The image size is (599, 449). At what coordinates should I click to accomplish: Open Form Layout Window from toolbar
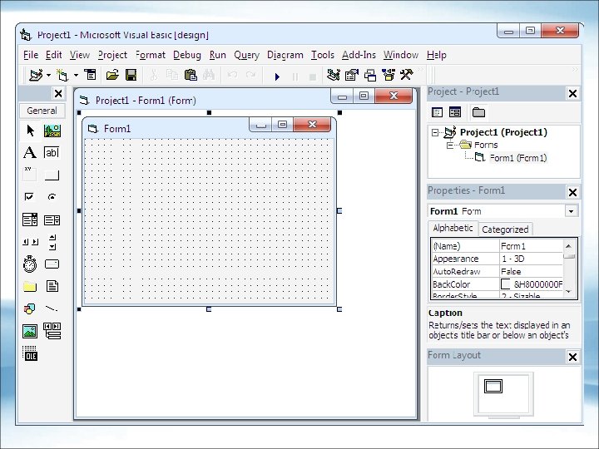pos(369,75)
